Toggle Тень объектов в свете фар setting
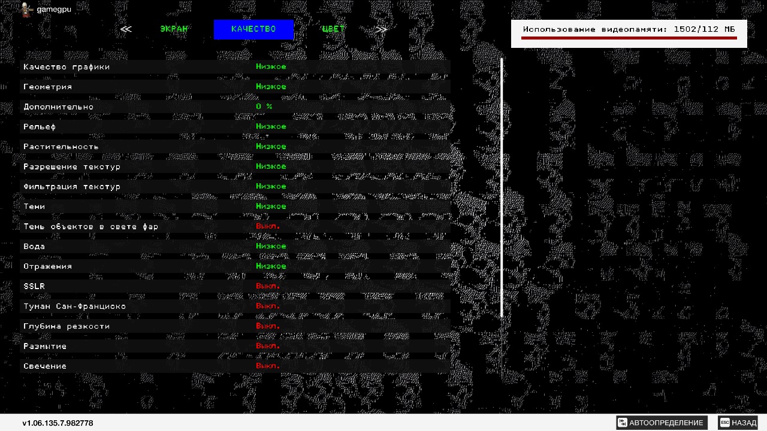Image resolution: width=767 pixels, height=431 pixels. [235, 226]
